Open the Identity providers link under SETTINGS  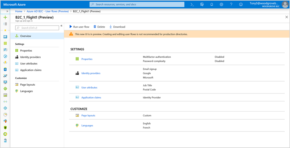91,73
